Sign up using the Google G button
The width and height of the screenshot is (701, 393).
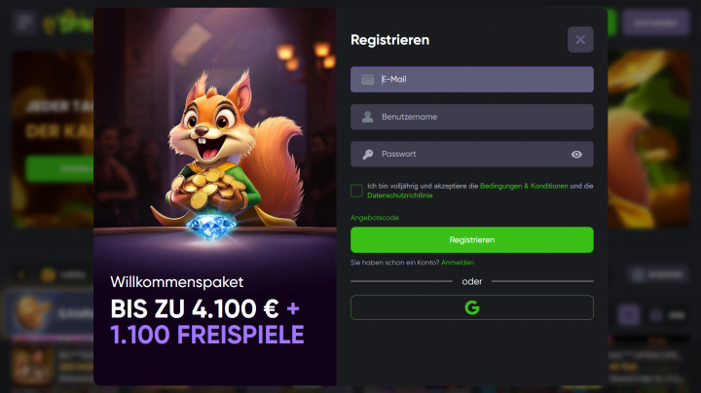(471, 307)
